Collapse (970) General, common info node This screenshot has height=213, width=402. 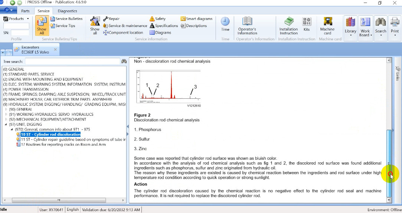point(12,129)
